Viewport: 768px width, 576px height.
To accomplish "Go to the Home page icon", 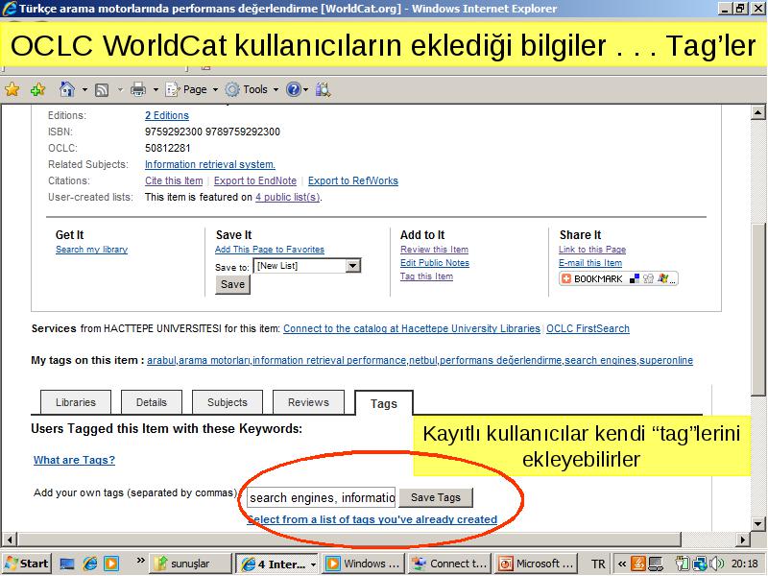I will tap(66, 89).
